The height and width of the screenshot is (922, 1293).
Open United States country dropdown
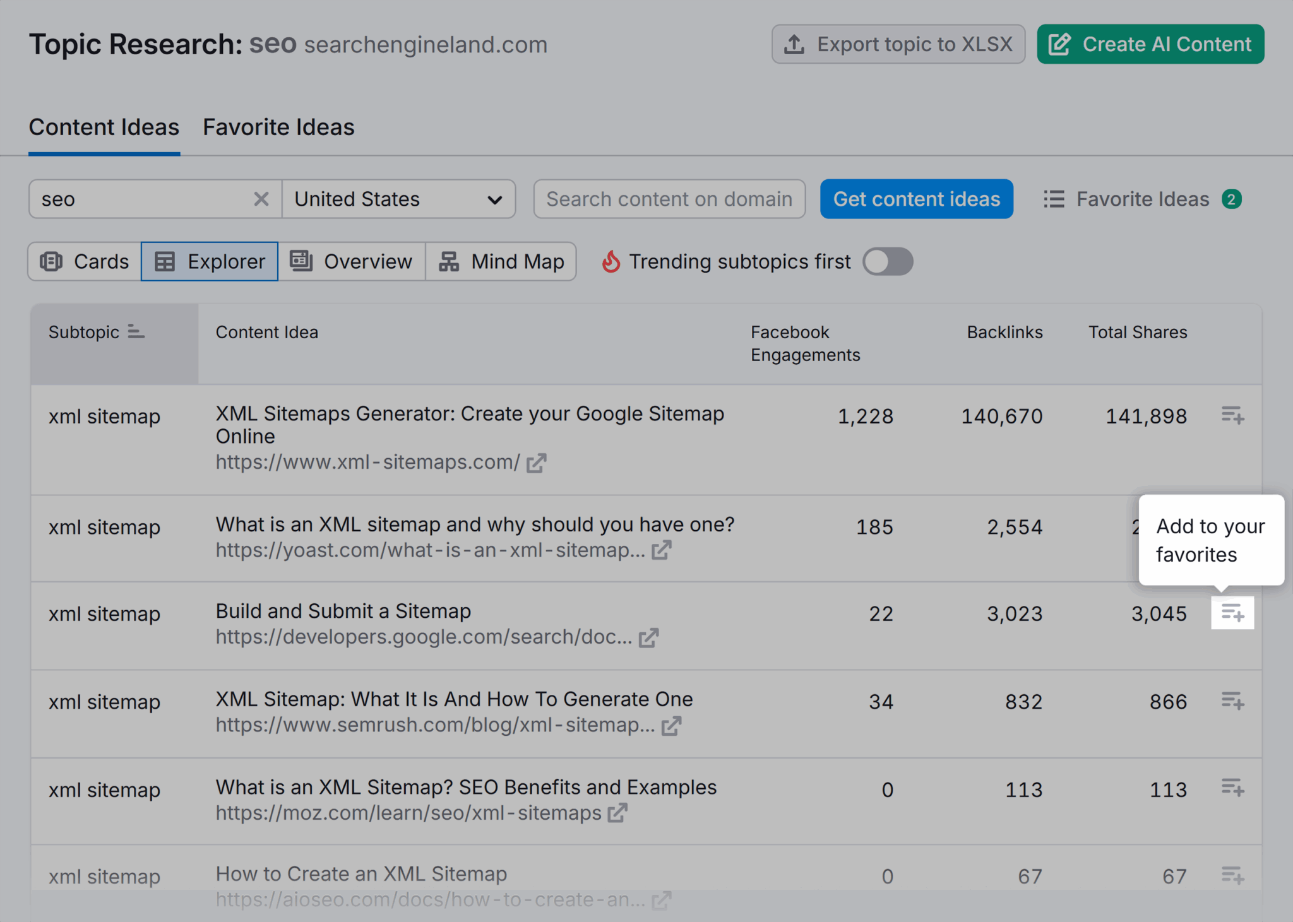(399, 199)
